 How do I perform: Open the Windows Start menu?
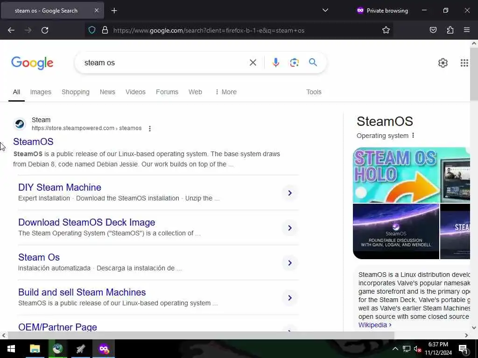tap(11, 349)
